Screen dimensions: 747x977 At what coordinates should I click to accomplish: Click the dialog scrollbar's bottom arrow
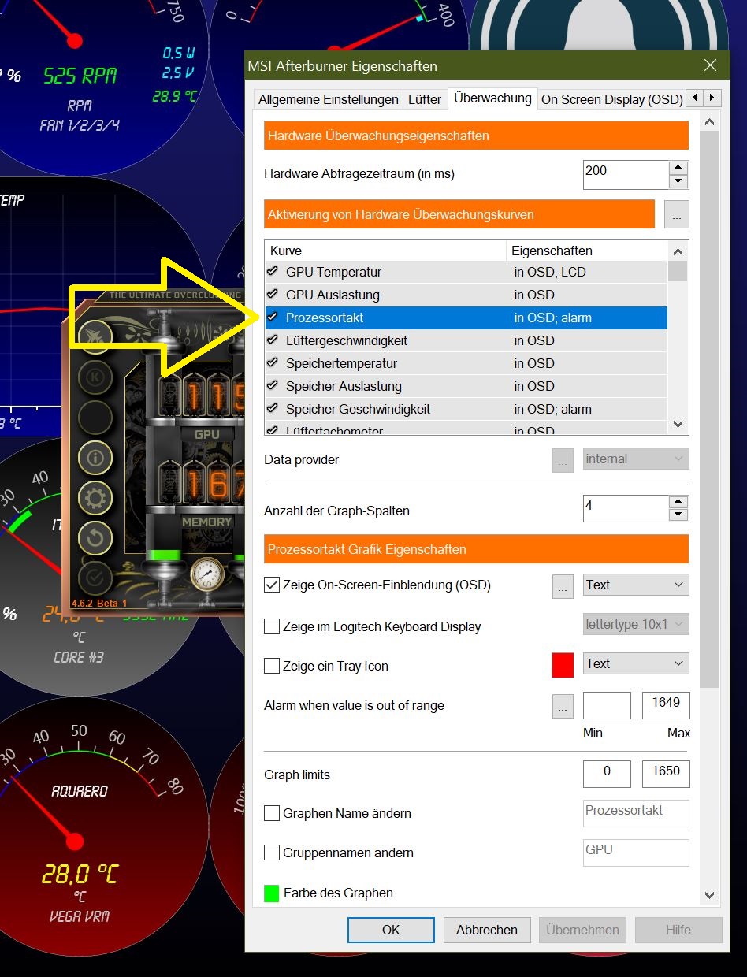tap(709, 895)
